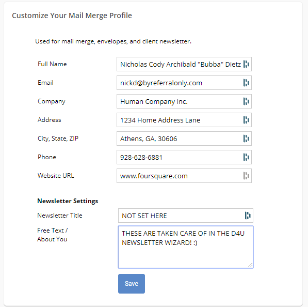Click into the Company field text
This screenshot has height=307, width=308.
[184, 101]
